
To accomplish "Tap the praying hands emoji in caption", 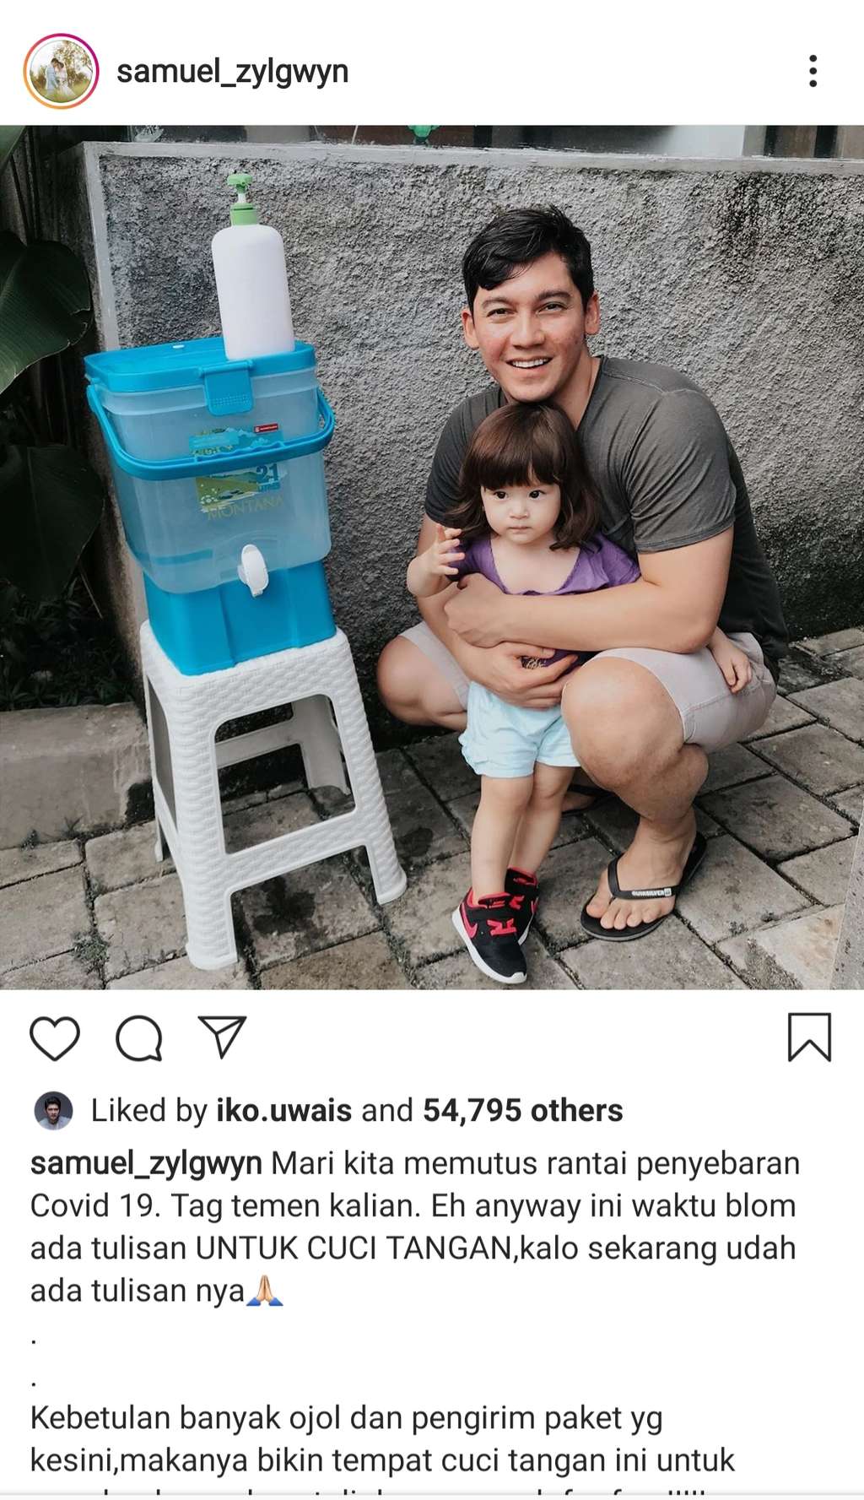I will pos(265,1291).
